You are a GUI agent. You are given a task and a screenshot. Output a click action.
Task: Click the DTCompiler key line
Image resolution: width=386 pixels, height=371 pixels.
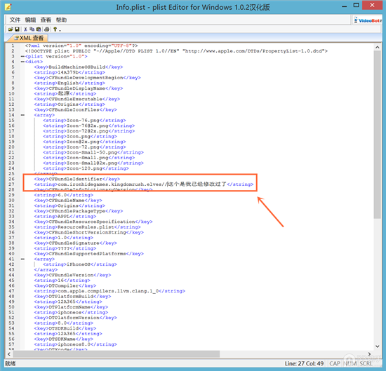(x=65, y=286)
